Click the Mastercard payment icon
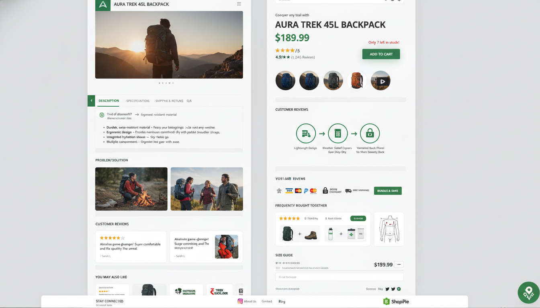The height and width of the screenshot is (308, 540). click(x=298, y=191)
